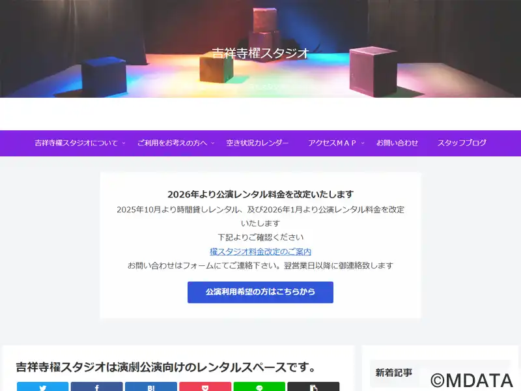Screen dimensions: 521x391
Task: Click 吉祥寺櫂スタジオ site title in header
Action: (x=260, y=53)
